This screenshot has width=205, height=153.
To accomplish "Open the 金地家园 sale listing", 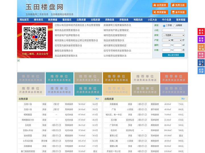I will 28,135.
